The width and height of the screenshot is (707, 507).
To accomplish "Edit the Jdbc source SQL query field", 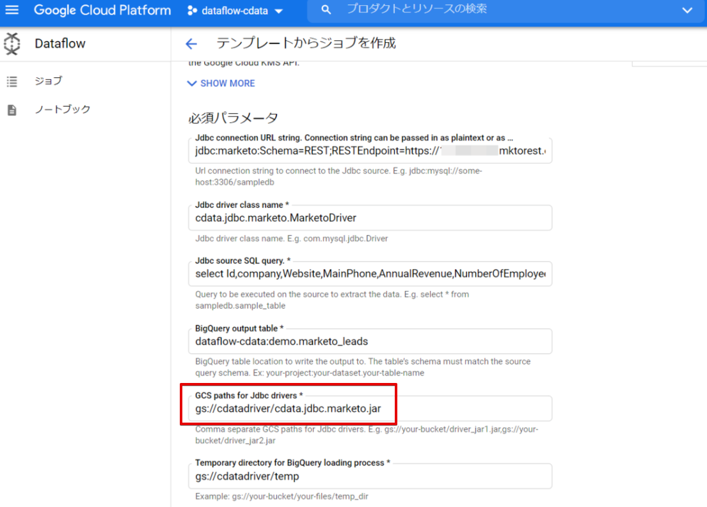I will click(x=370, y=274).
